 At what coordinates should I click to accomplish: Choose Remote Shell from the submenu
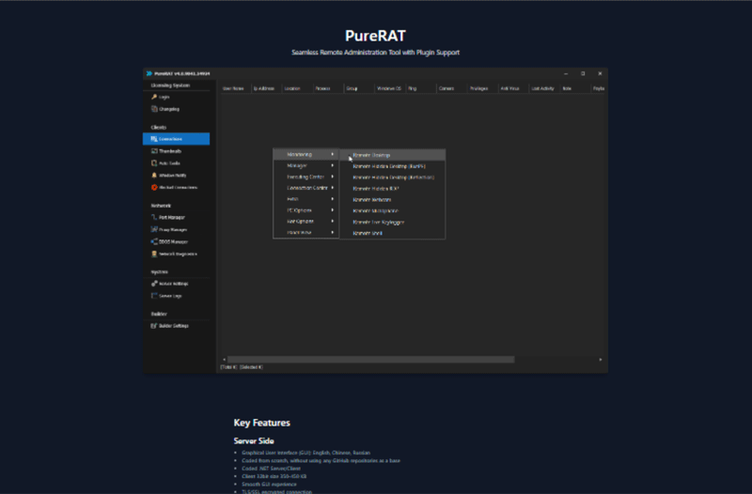point(392,233)
